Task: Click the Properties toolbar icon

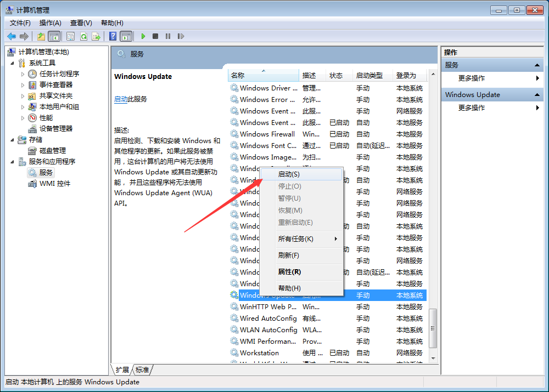Action: click(71, 36)
